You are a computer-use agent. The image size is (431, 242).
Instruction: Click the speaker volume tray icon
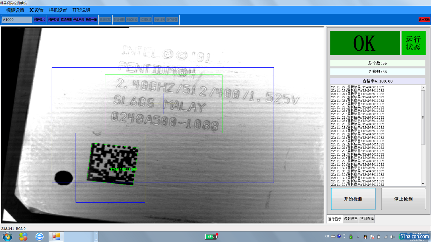(392, 237)
